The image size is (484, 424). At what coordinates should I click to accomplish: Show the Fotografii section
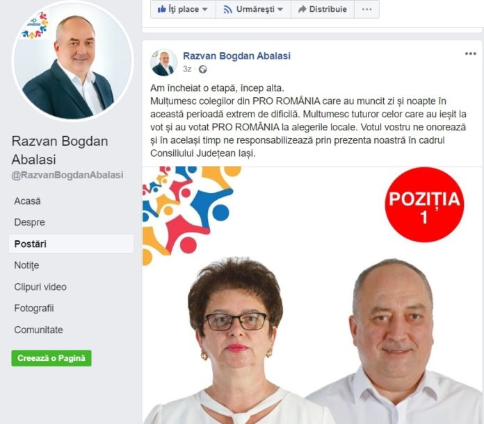(34, 308)
